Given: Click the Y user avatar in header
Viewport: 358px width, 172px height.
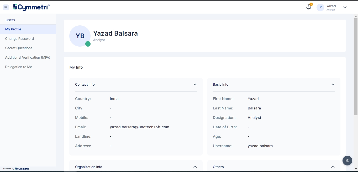Looking at the screenshot, I should tap(320, 7).
